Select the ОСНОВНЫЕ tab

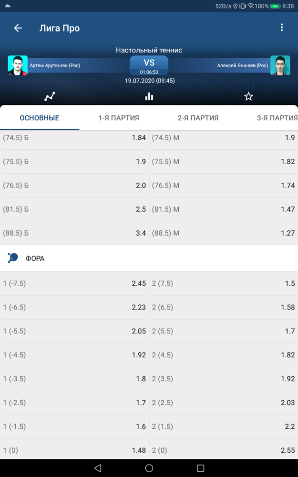tap(40, 118)
